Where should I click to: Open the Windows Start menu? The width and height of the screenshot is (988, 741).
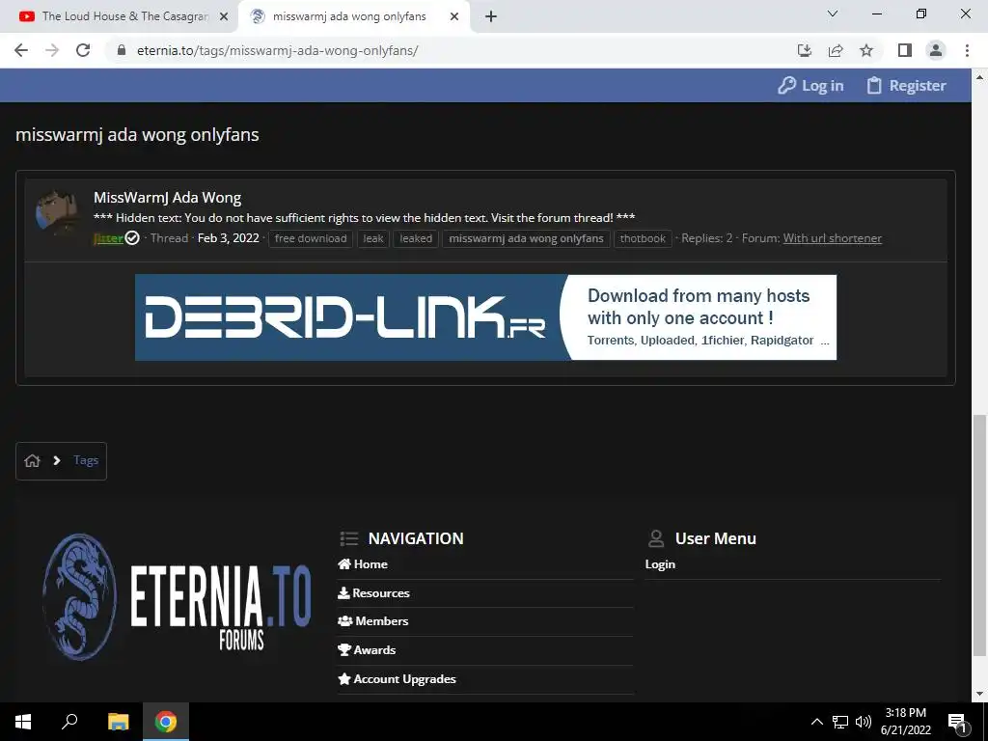[x=23, y=722]
